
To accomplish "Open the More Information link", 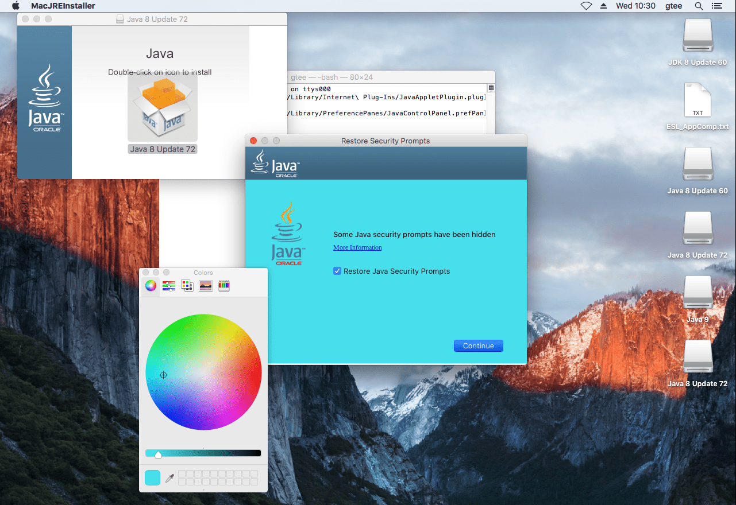I will (x=357, y=247).
